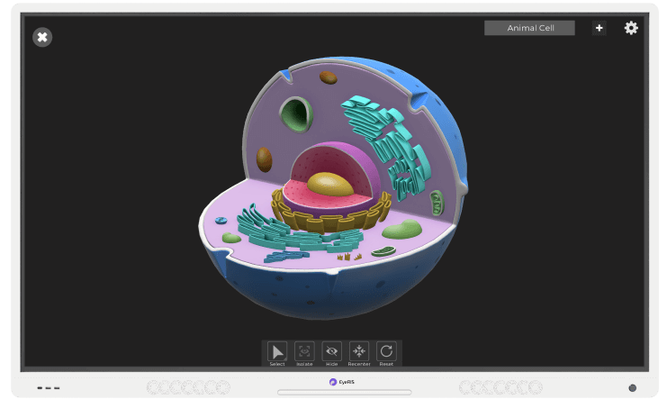Click the brown oval organelle on left wall
This screenshot has height=408, width=667.
(264, 159)
